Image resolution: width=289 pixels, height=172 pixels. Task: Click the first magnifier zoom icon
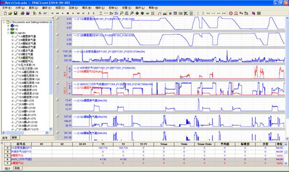click(122, 13)
